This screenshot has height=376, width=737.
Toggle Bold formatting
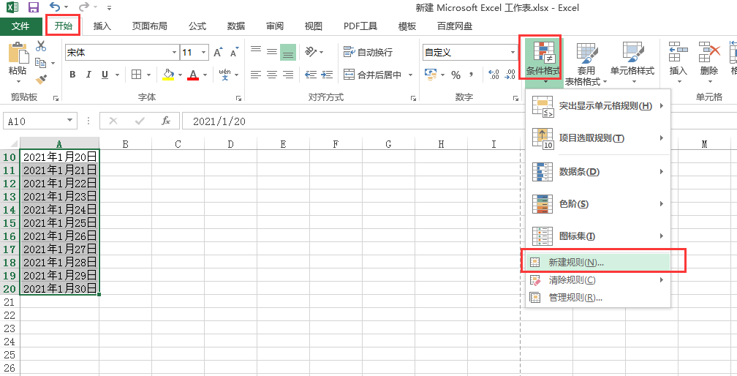72,75
